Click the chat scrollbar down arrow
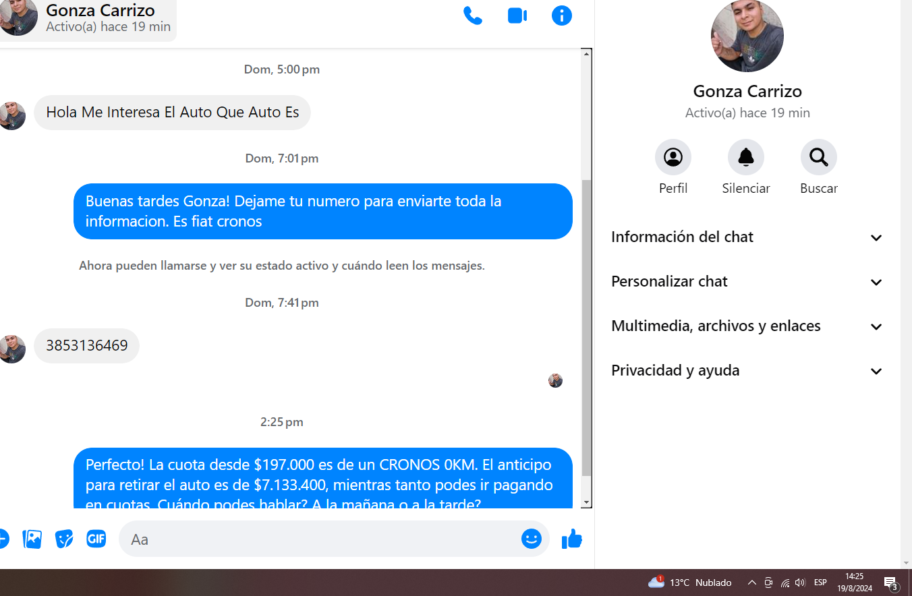This screenshot has width=912, height=596. pos(586,502)
